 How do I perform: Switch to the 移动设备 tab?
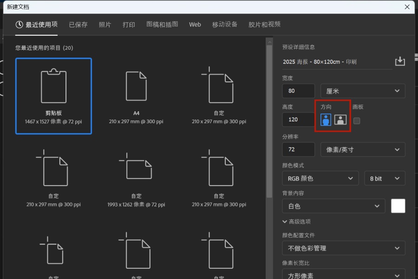[x=224, y=25]
